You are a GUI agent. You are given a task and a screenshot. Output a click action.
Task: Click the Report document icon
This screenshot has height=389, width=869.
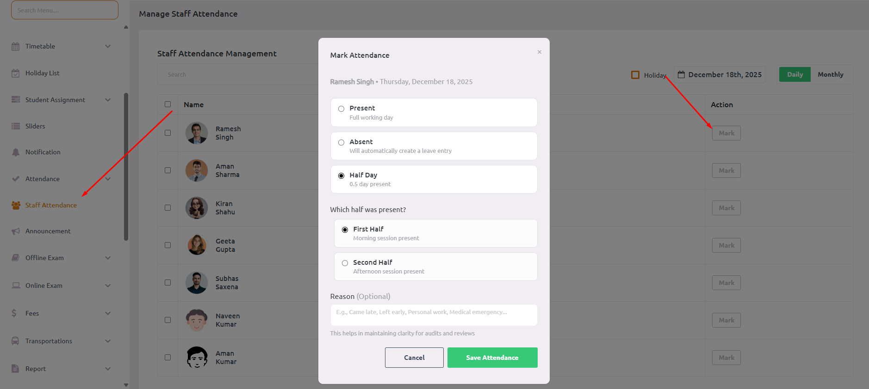(16, 369)
